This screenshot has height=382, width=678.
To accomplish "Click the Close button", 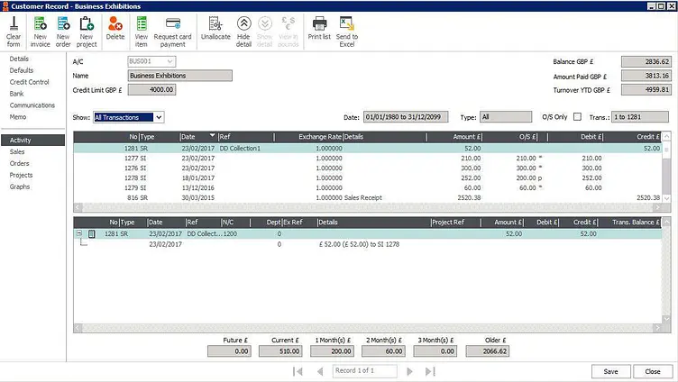I will click(653, 371).
